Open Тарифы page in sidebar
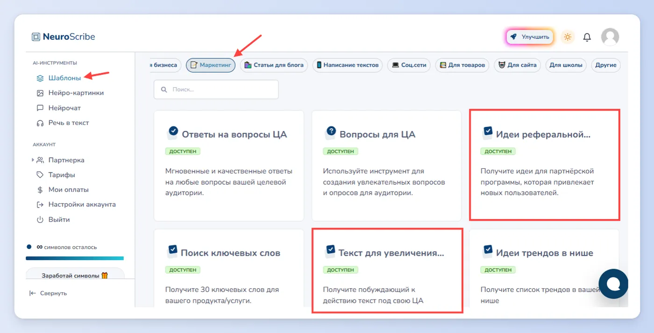Image resolution: width=654 pixels, height=333 pixels. [x=56, y=175]
